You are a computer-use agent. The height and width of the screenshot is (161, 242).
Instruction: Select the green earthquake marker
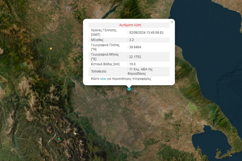tap(59, 139)
